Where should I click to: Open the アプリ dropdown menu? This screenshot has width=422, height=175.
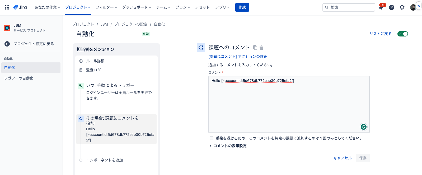222,7
